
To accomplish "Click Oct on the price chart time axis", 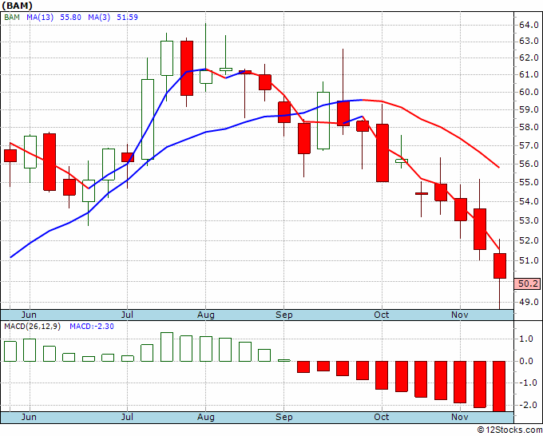I will [382, 315].
